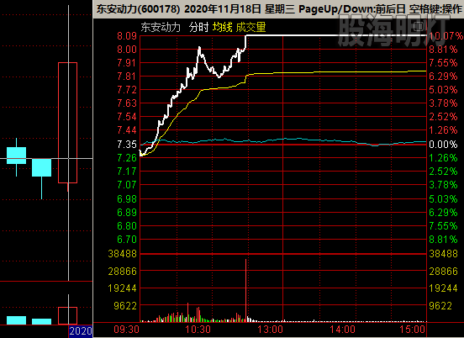This screenshot has width=464, height=338.
Task: Click the left 9622 volume label
Action: (x=125, y=305)
